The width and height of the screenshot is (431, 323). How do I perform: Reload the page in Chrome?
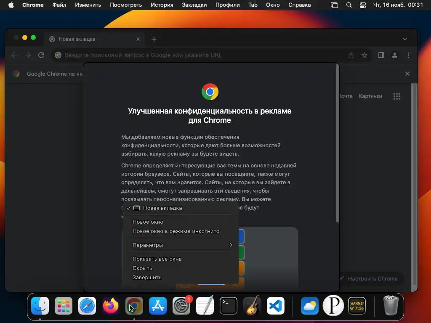tap(41, 55)
